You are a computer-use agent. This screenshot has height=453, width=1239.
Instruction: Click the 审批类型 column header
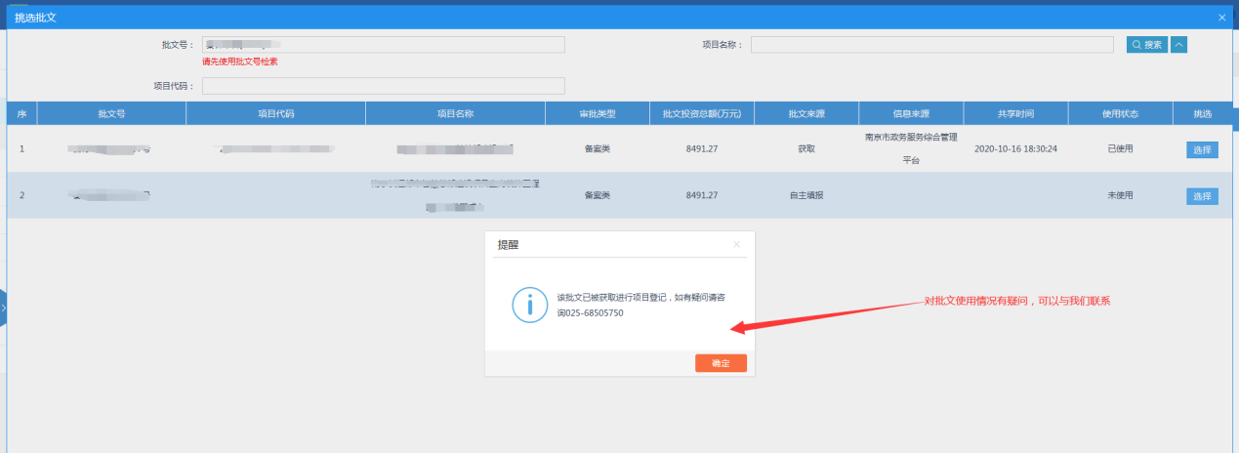tap(597, 114)
